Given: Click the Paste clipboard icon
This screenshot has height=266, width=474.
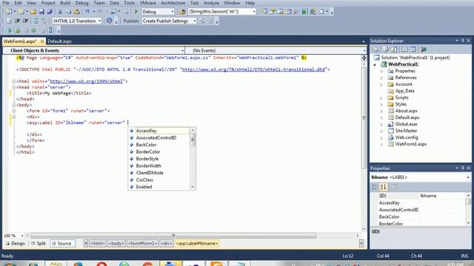Looking at the screenshot, I should (77, 12).
